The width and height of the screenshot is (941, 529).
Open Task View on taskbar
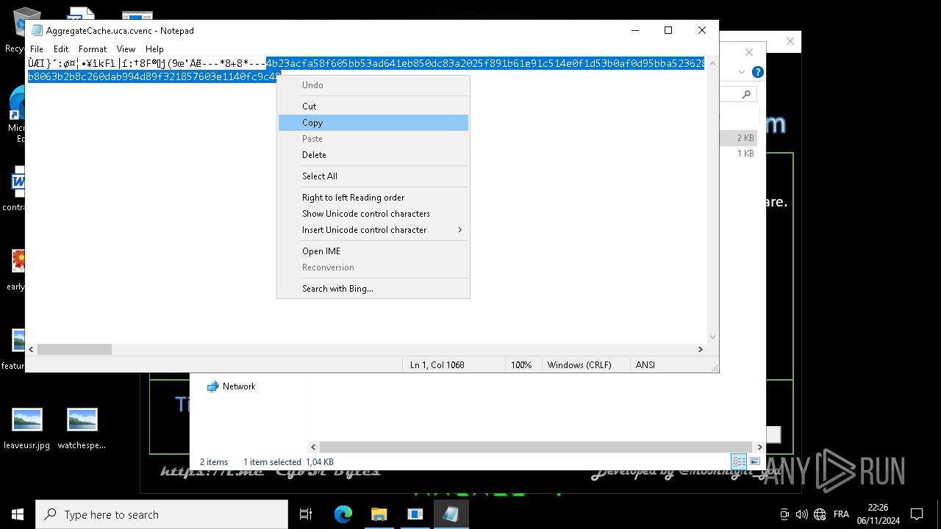tap(306, 514)
